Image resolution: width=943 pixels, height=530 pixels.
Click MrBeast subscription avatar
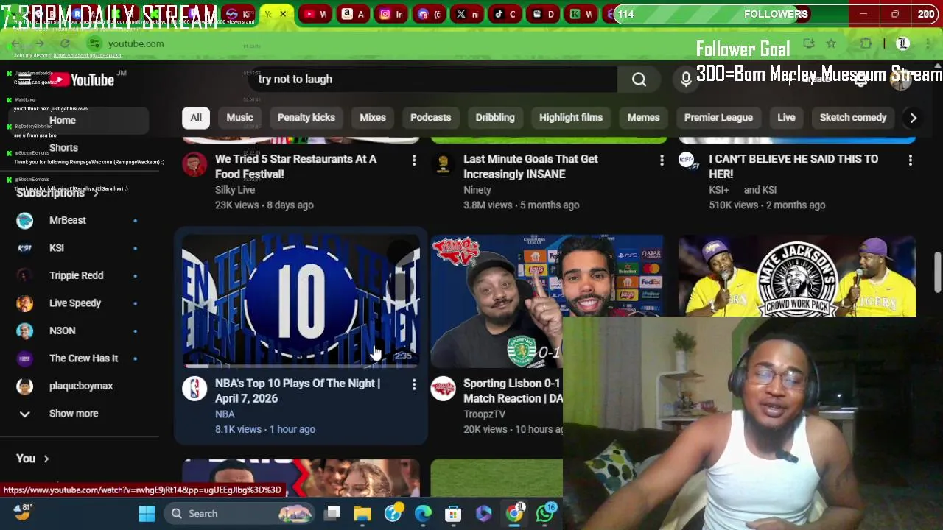tap(24, 220)
